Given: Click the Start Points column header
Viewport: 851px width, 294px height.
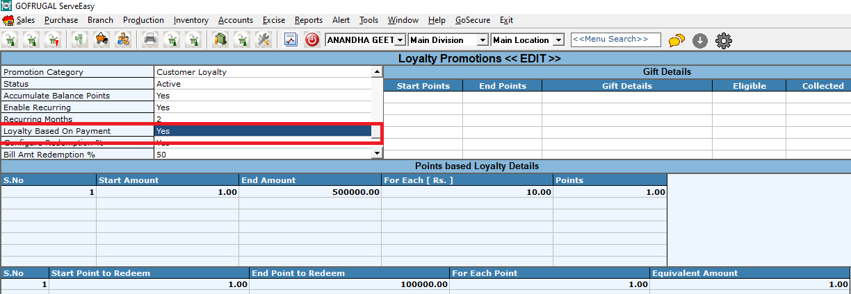Looking at the screenshot, I should click(423, 86).
